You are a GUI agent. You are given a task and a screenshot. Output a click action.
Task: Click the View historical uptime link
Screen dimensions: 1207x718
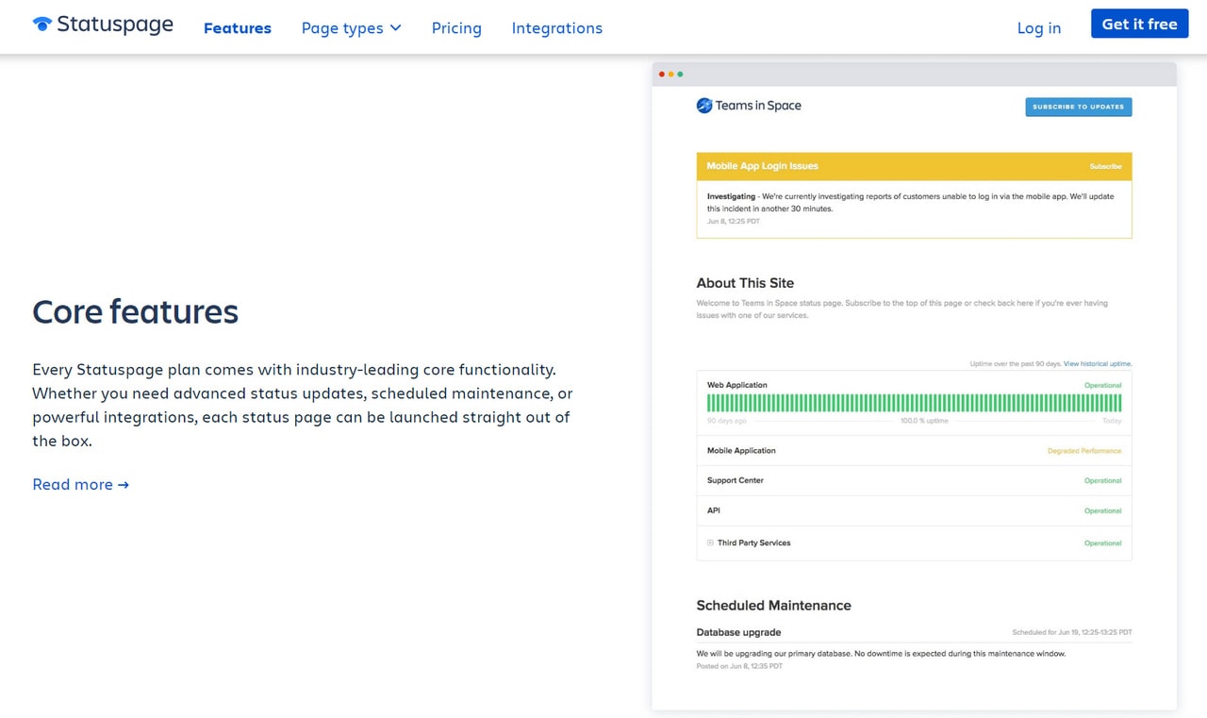pos(1098,363)
